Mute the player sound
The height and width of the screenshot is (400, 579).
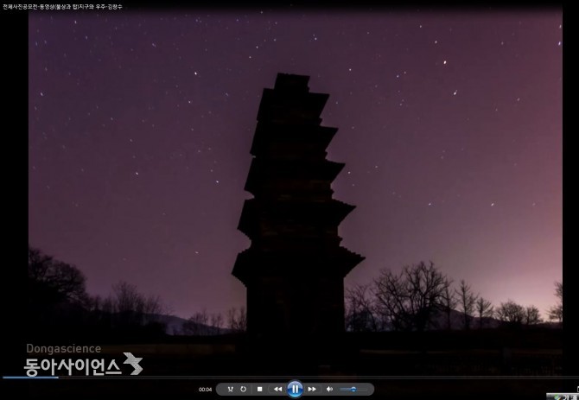pyautogui.click(x=329, y=390)
